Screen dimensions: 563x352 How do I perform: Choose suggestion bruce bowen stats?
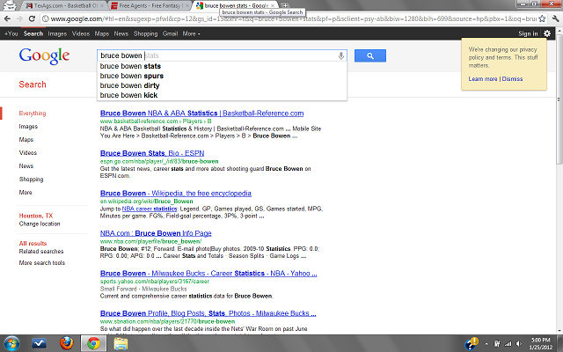coord(222,66)
